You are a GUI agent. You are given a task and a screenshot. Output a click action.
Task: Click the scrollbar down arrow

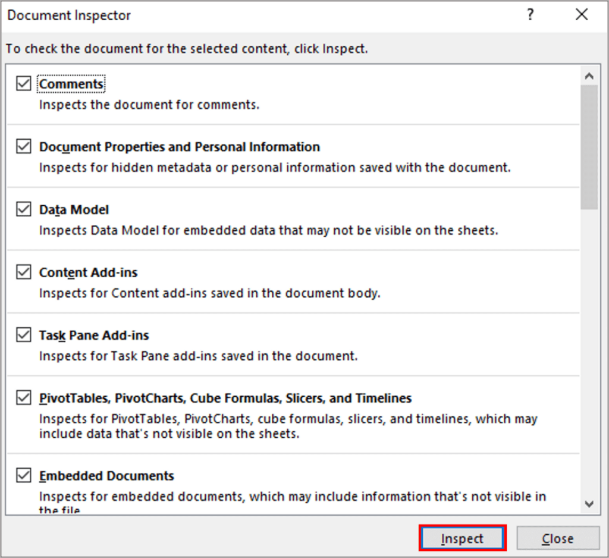589,501
